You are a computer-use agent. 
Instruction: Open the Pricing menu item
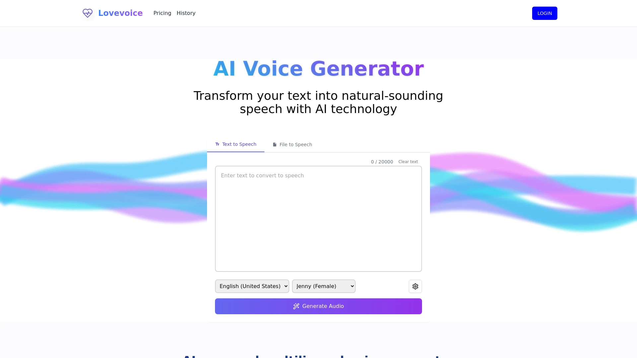[162, 13]
